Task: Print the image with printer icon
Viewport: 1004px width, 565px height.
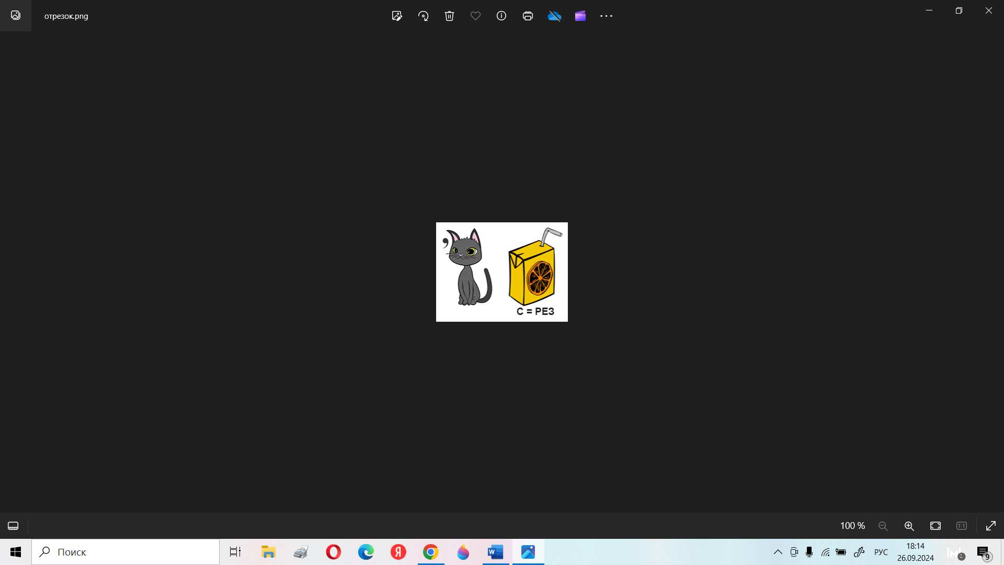Action: coord(528,16)
